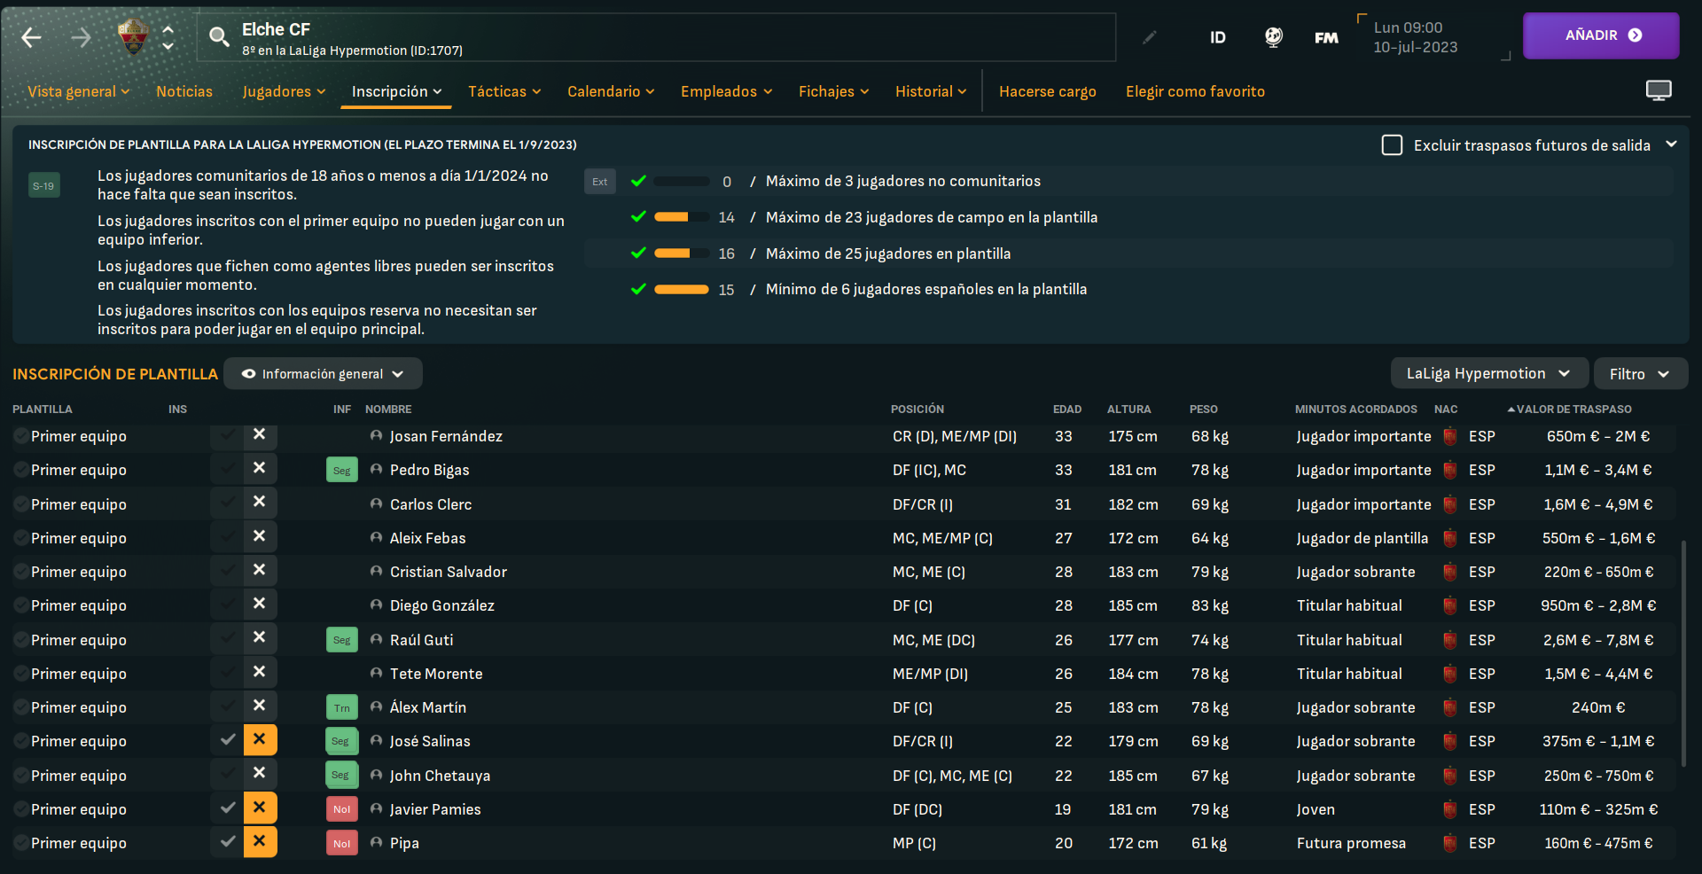Click club switcher up/down arrows
This screenshot has width=1702, height=874.
pos(168,37)
